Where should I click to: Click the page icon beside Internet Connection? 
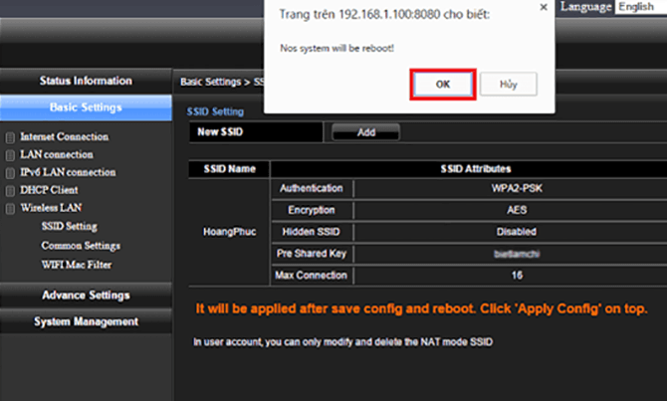coord(10,137)
